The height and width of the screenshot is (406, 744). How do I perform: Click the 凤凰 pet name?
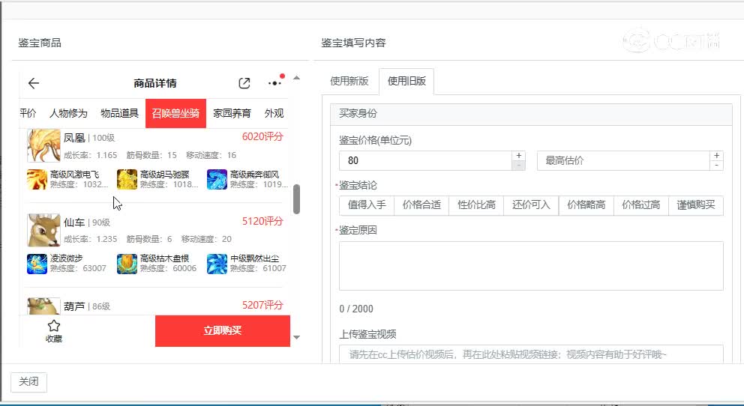tap(74, 138)
